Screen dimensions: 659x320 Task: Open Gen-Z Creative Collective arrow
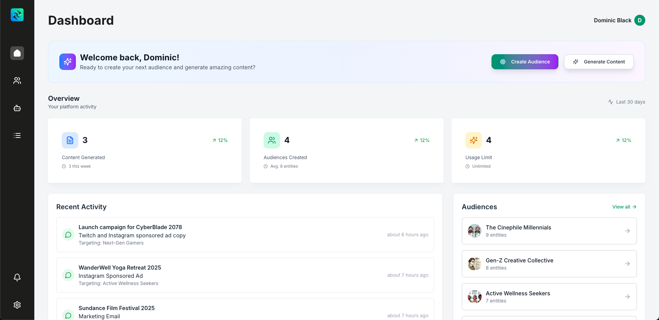(627, 264)
